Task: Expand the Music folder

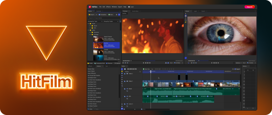Action: pyautogui.click(x=90, y=26)
